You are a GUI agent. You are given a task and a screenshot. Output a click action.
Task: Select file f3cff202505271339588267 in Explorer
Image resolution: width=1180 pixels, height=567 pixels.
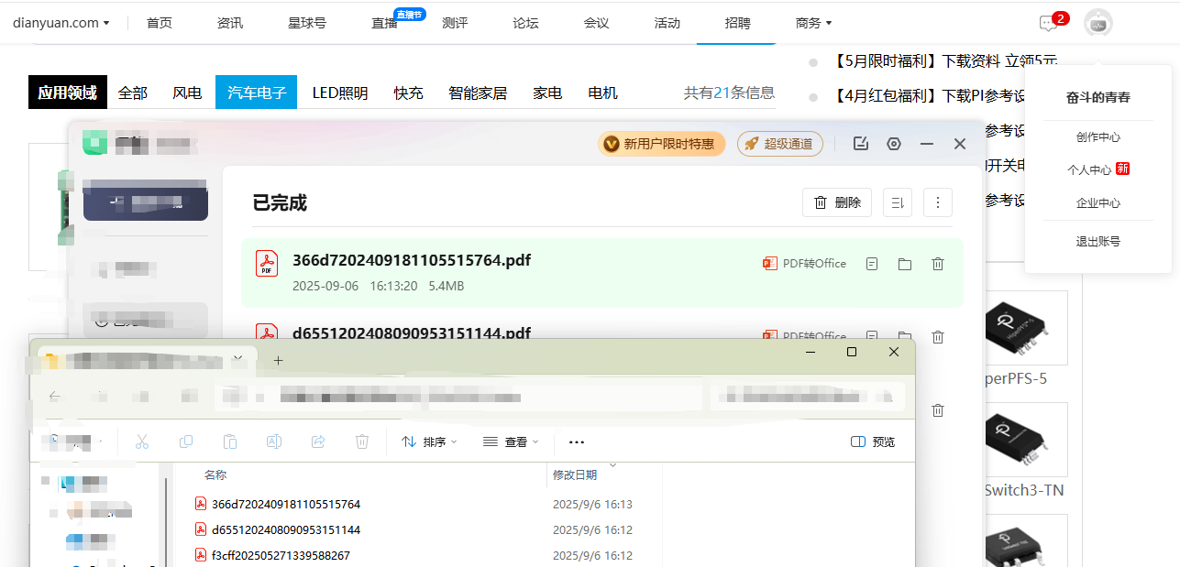click(x=281, y=555)
